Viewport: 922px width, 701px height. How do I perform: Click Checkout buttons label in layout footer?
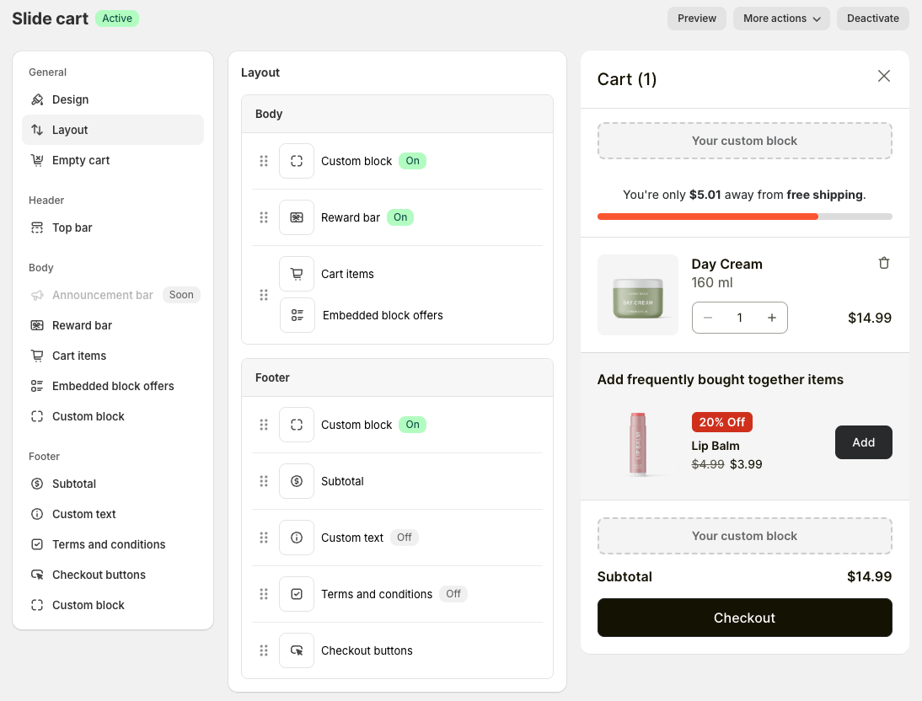[367, 650]
